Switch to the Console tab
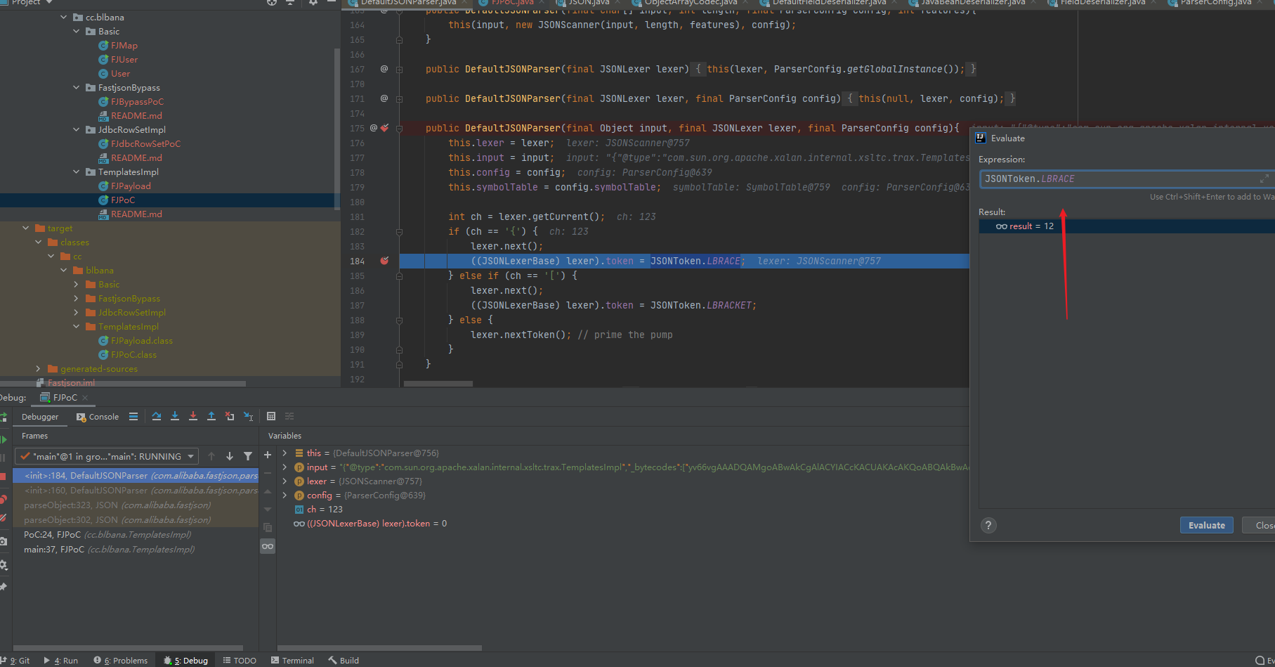1275x667 pixels. point(98,417)
